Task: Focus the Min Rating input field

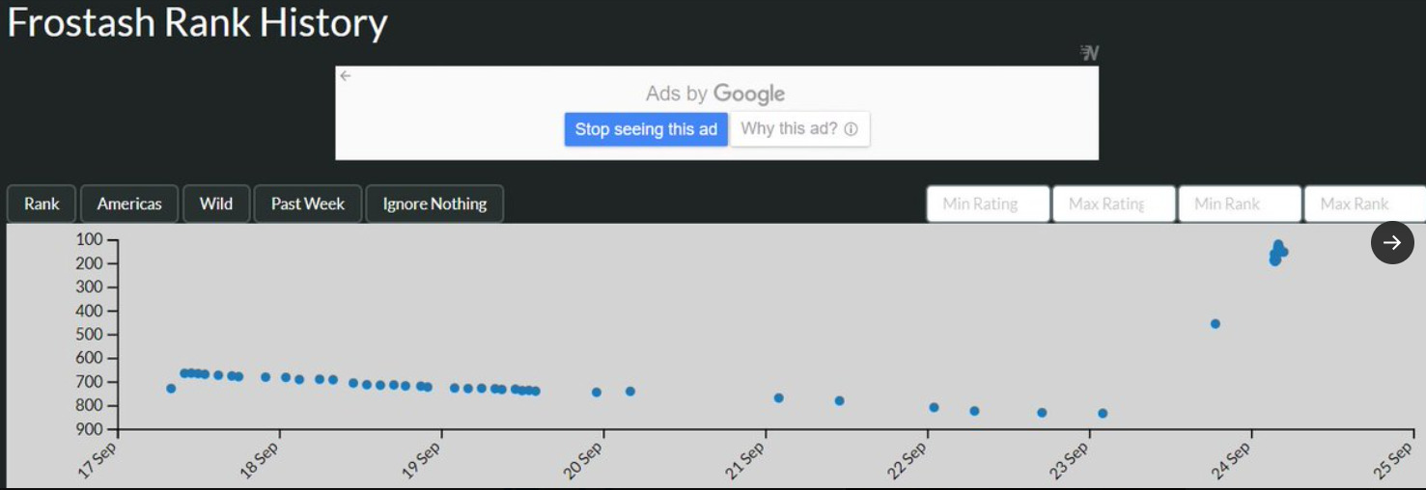Action: click(988, 204)
